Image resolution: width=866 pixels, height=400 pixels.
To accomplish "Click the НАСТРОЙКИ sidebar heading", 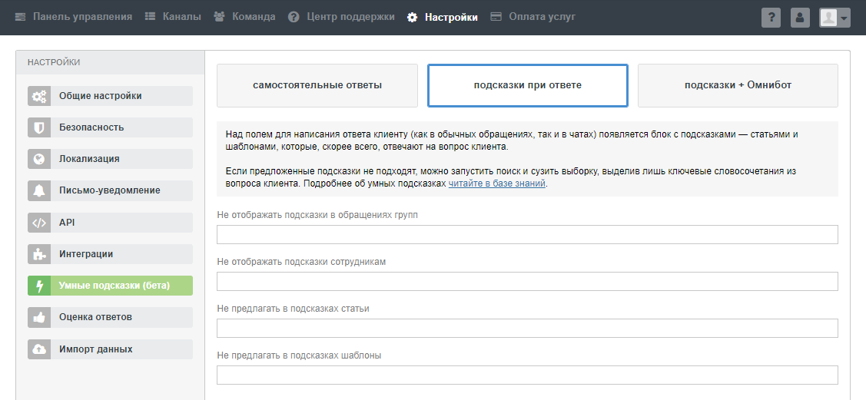I will coord(54,62).
